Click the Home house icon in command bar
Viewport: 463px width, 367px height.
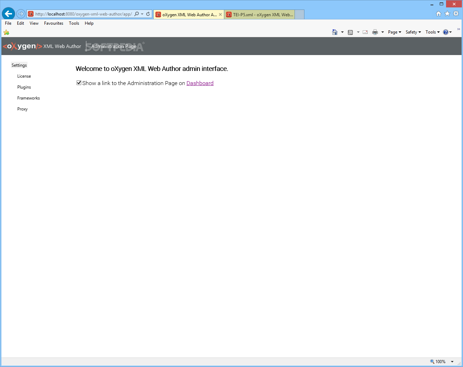pyautogui.click(x=335, y=32)
